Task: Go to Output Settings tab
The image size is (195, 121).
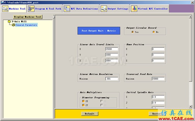Action: point(115,9)
